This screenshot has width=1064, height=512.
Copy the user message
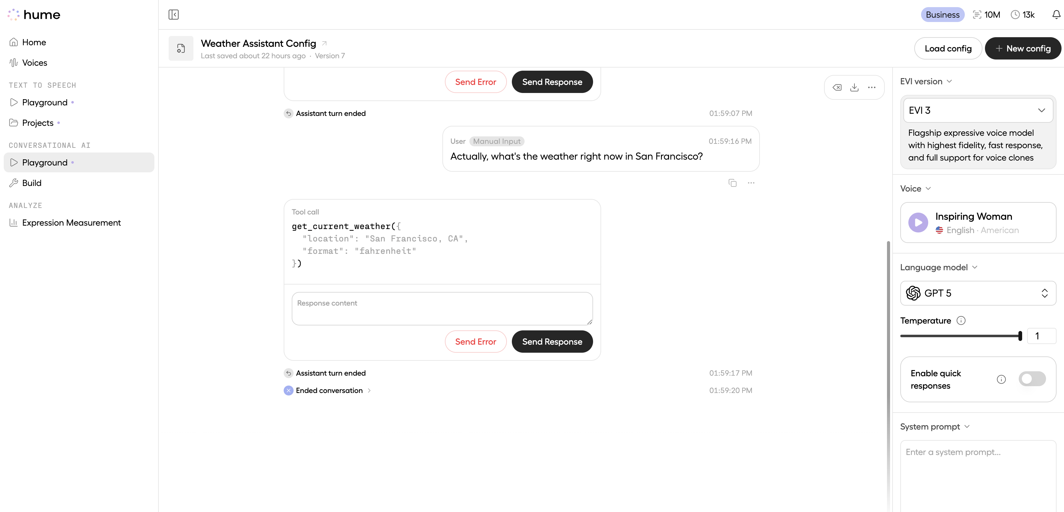732,183
